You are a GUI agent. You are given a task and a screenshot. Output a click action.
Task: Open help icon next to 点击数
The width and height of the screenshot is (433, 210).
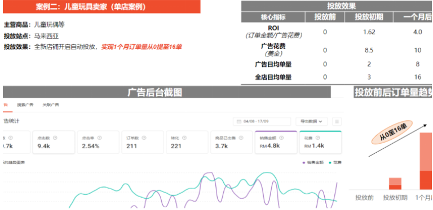[55, 138]
